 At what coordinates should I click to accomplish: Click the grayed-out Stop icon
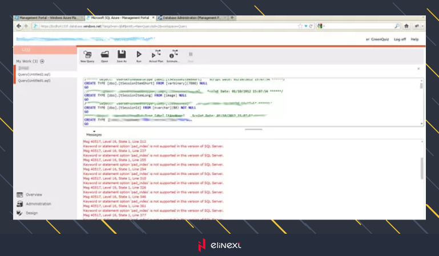click(x=191, y=55)
